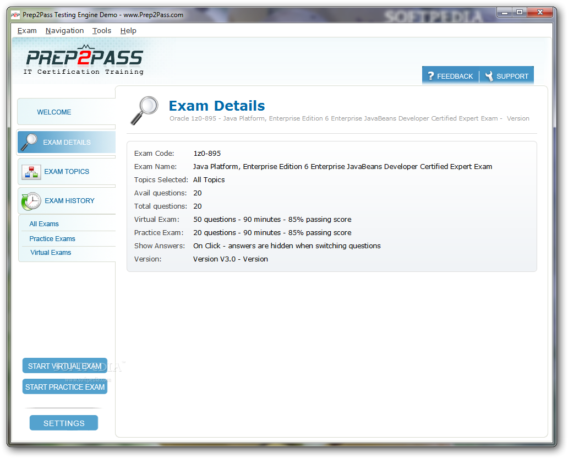This screenshot has height=458, width=568.
Task: Click exam code value 1z0-895
Action: [207, 153]
